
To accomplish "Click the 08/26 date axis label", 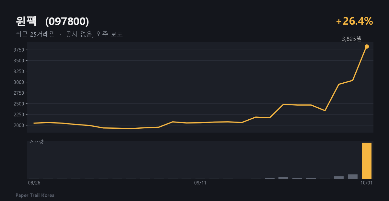I will [34, 183].
